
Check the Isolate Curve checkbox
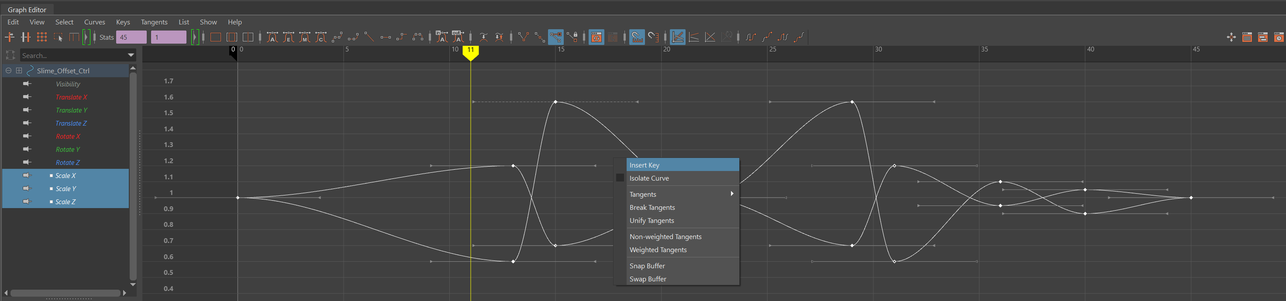coord(620,178)
